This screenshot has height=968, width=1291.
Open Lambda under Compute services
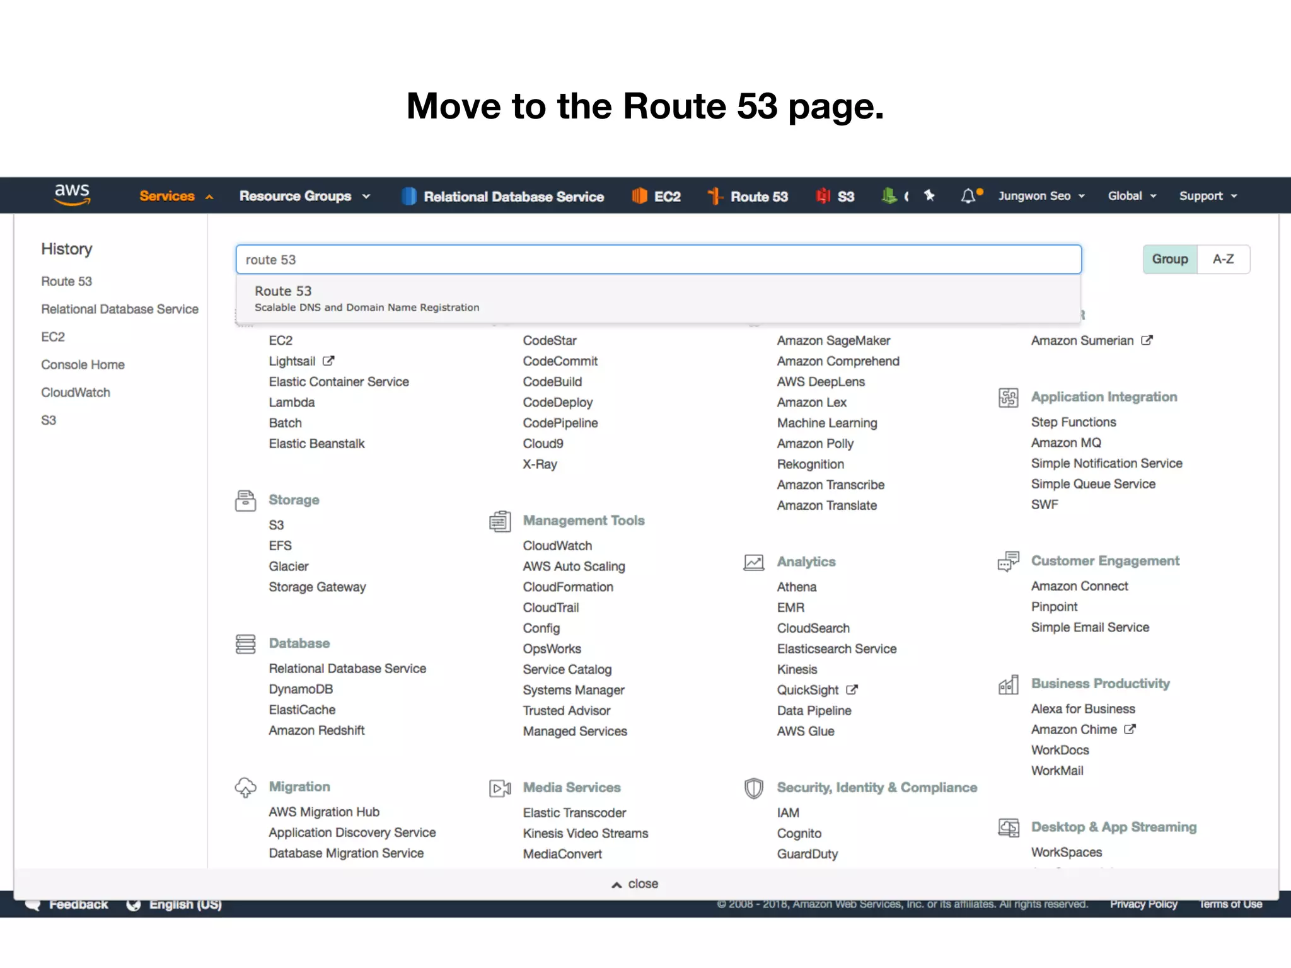(292, 403)
